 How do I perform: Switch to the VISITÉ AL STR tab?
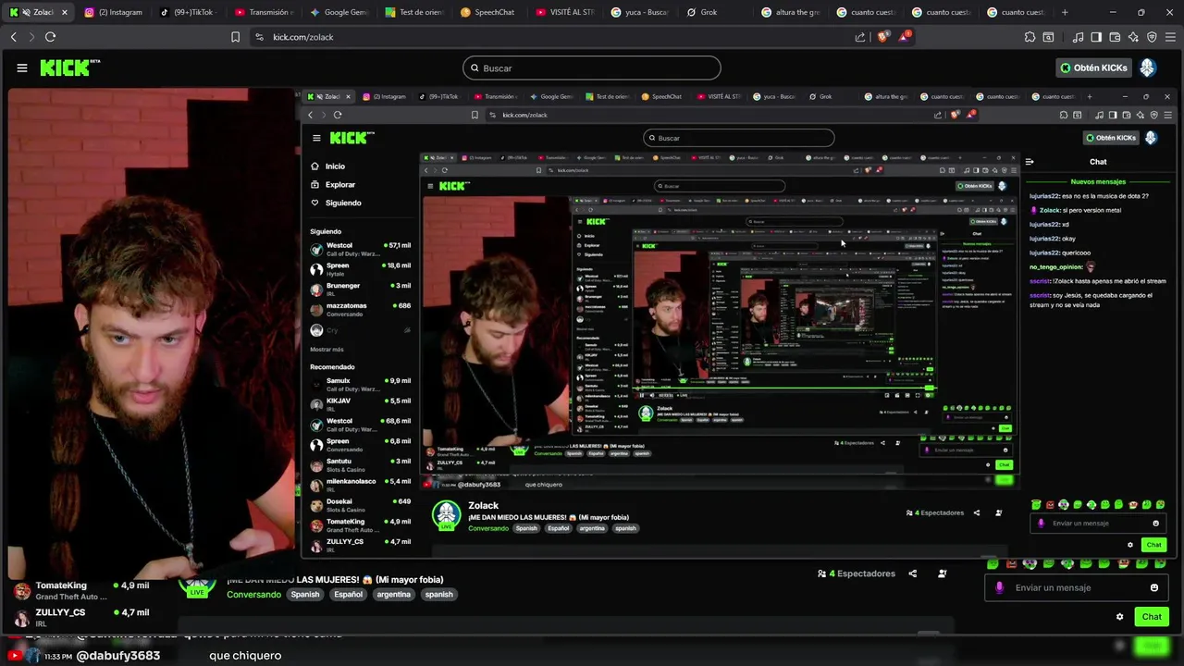click(x=564, y=12)
